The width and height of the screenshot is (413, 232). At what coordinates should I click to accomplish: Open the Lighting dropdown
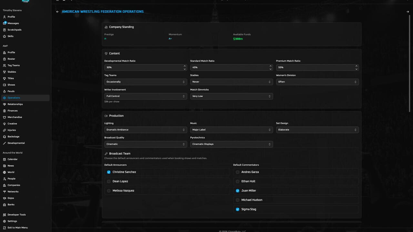[x=146, y=130]
